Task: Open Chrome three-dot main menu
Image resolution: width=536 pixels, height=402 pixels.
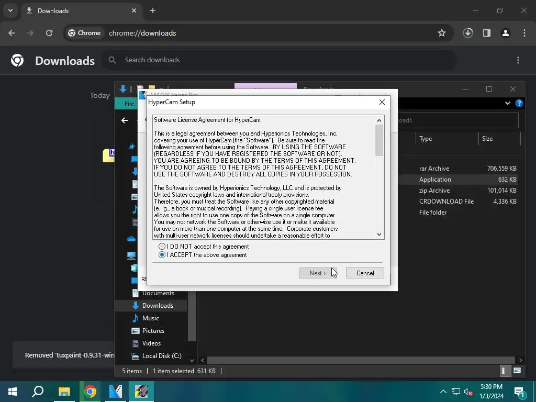Action: click(524, 33)
